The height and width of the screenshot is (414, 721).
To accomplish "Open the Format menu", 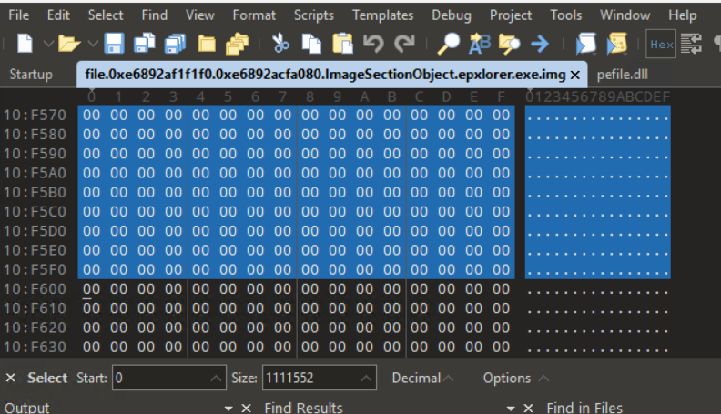I will tap(254, 15).
